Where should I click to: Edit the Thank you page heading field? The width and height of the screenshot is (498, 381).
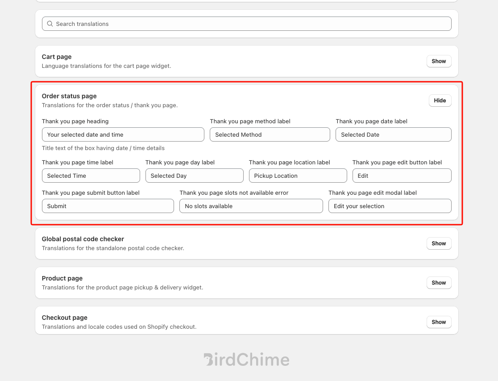pos(123,134)
